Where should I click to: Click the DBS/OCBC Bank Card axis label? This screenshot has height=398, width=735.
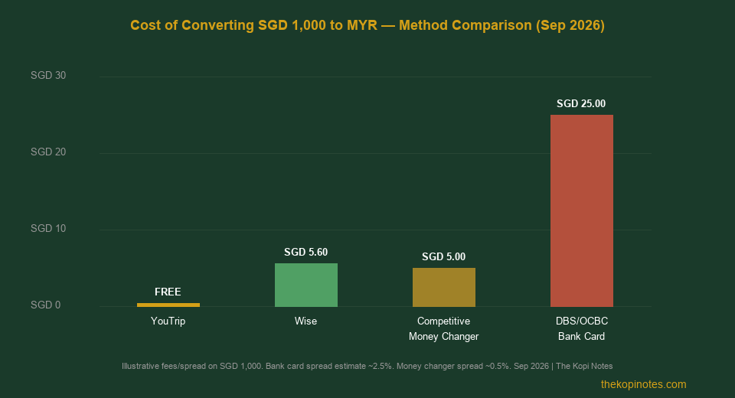tap(581, 328)
